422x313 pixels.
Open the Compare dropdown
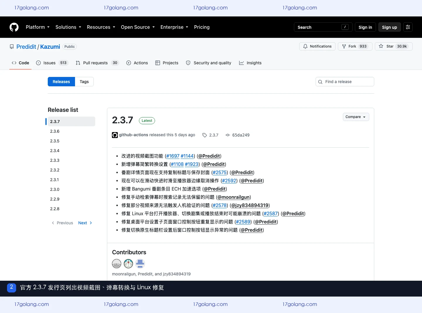(356, 117)
